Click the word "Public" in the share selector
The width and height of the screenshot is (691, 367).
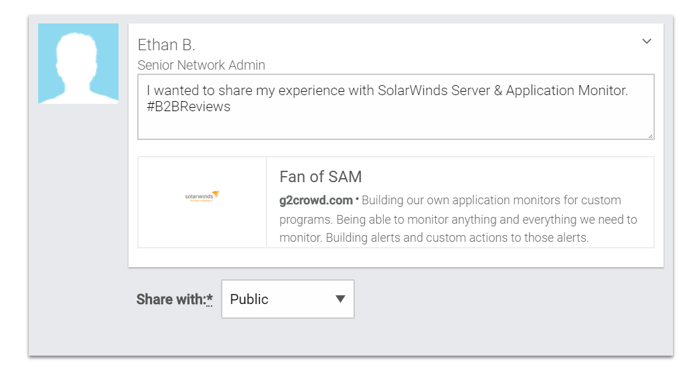click(249, 299)
